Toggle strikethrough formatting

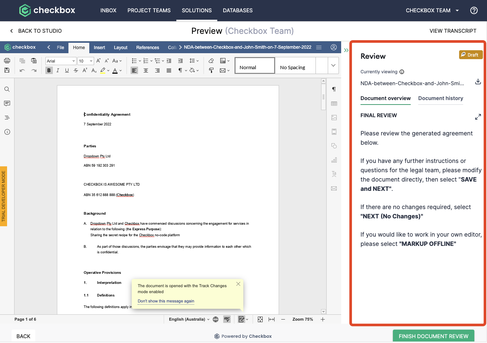76,70
